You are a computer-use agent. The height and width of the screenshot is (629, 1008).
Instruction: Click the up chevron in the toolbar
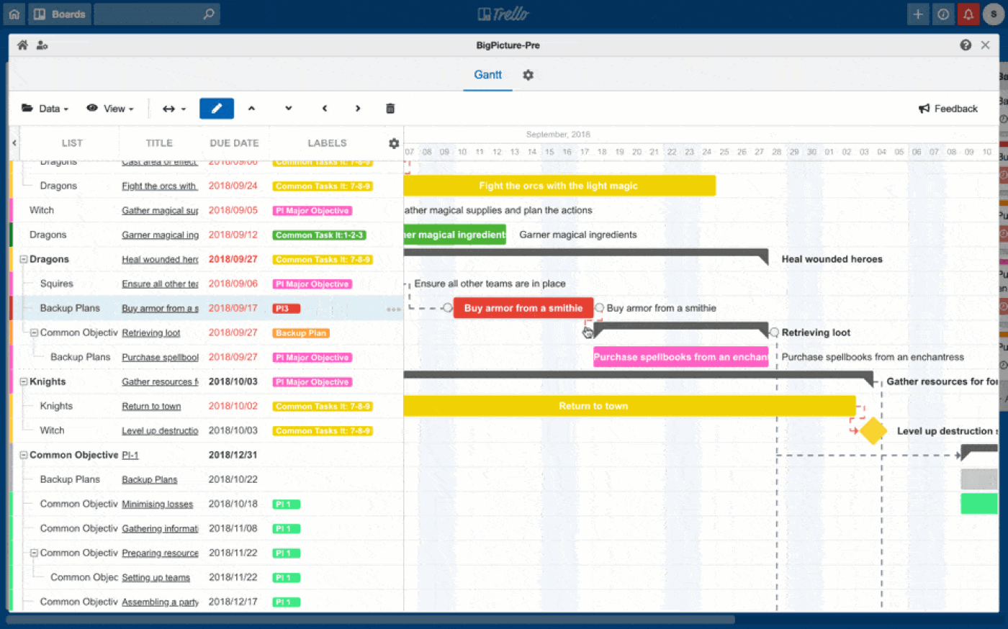pos(251,108)
